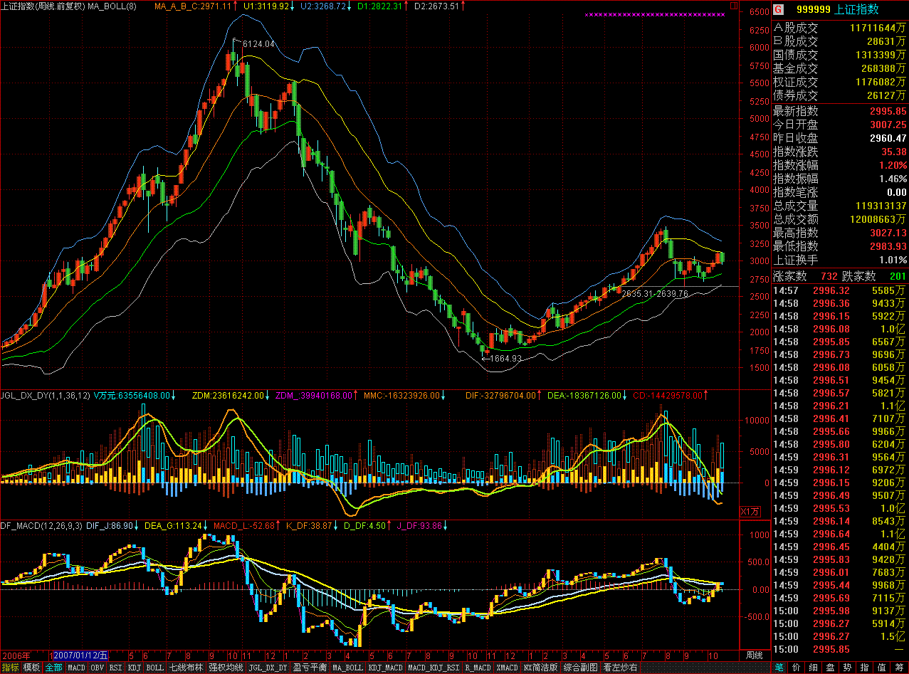Click the 七线布林 indicator button
This screenshot has height=674, width=909.
(186, 668)
